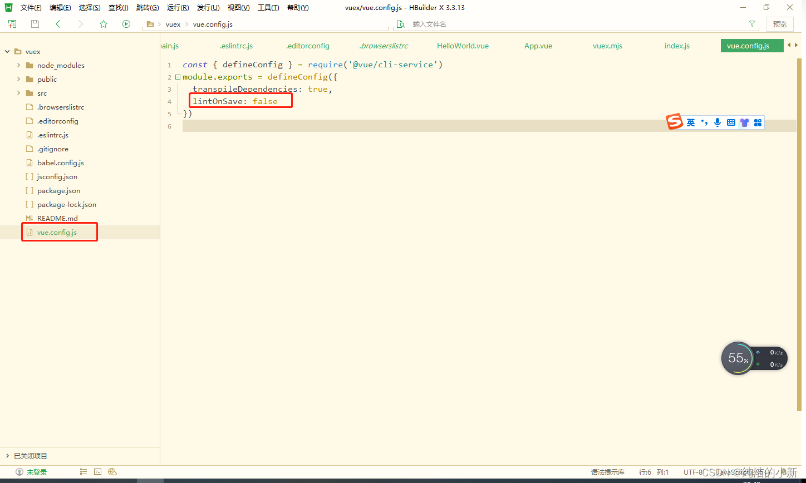The height and width of the screenshot is (483, 806).
Task: Click the HBuilder X logo icon
Action: pos(8,7)
